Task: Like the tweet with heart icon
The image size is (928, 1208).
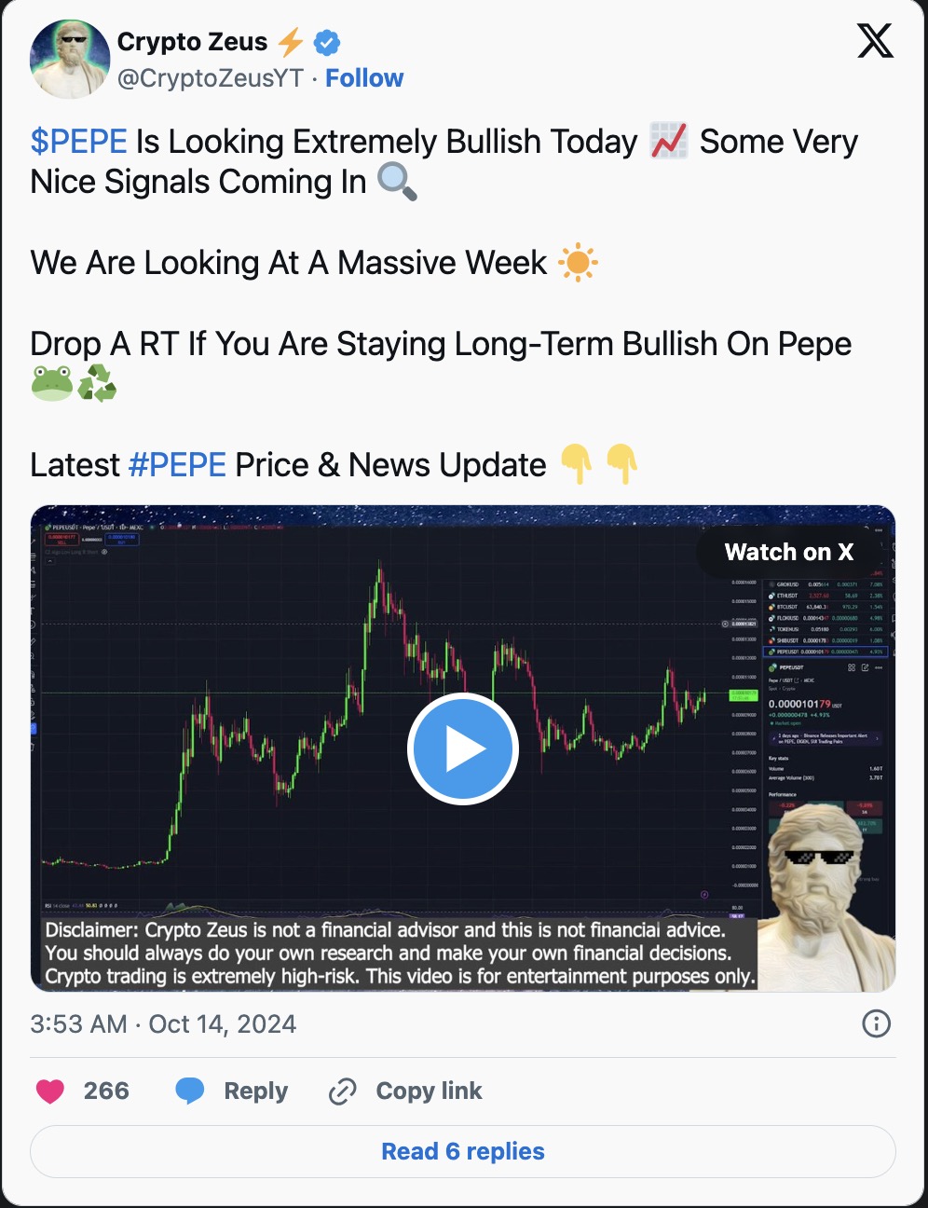Action: [x=50, y=1091]
